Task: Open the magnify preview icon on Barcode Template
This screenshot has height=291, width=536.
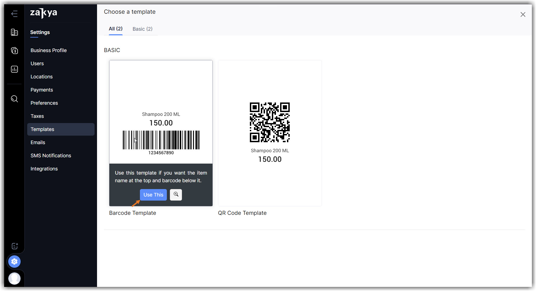Action: point(176,195)
